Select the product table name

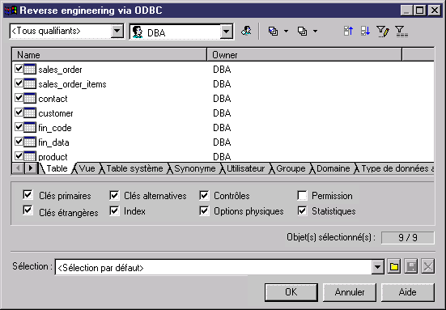tap(53, 157)
